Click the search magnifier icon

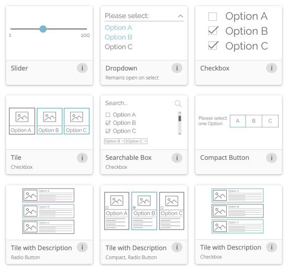178,103
